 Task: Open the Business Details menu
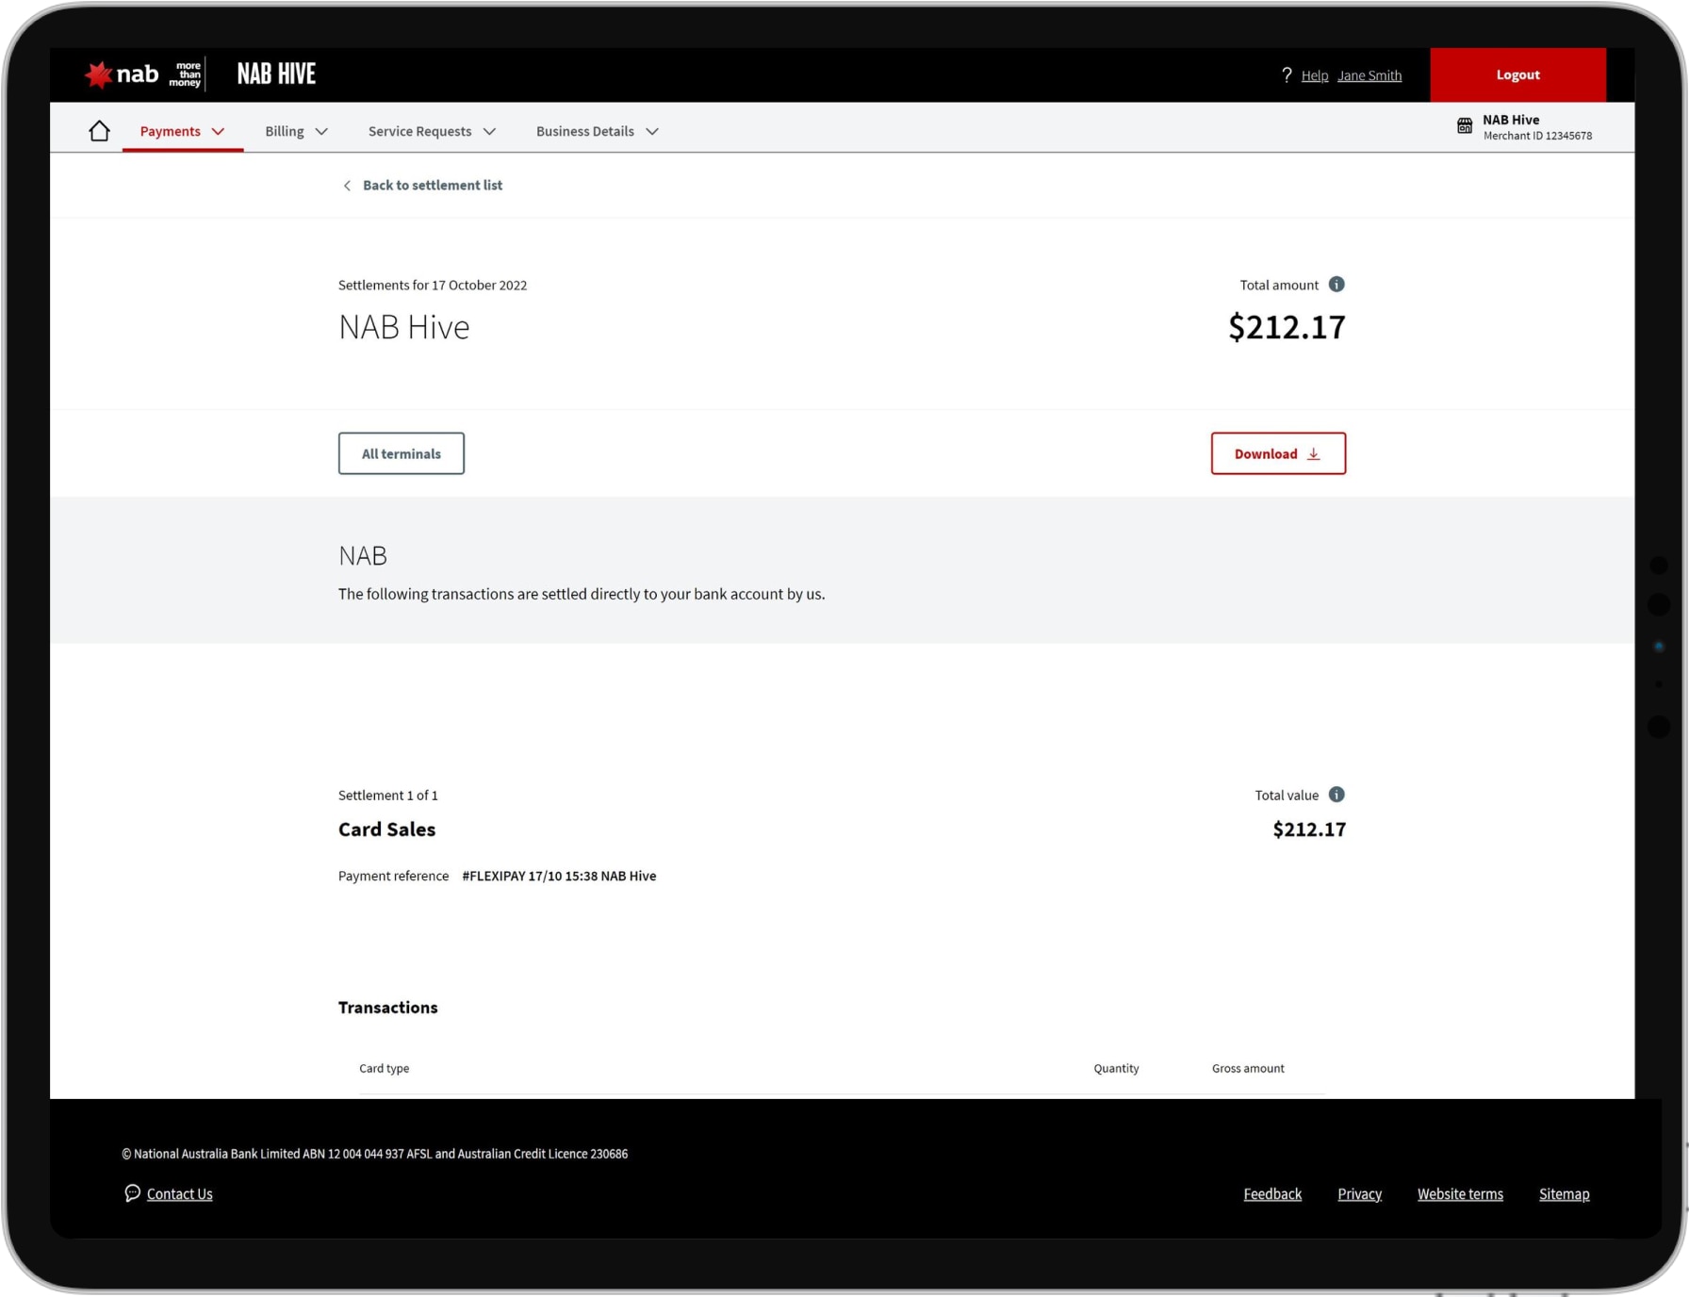tap(597, 131)
